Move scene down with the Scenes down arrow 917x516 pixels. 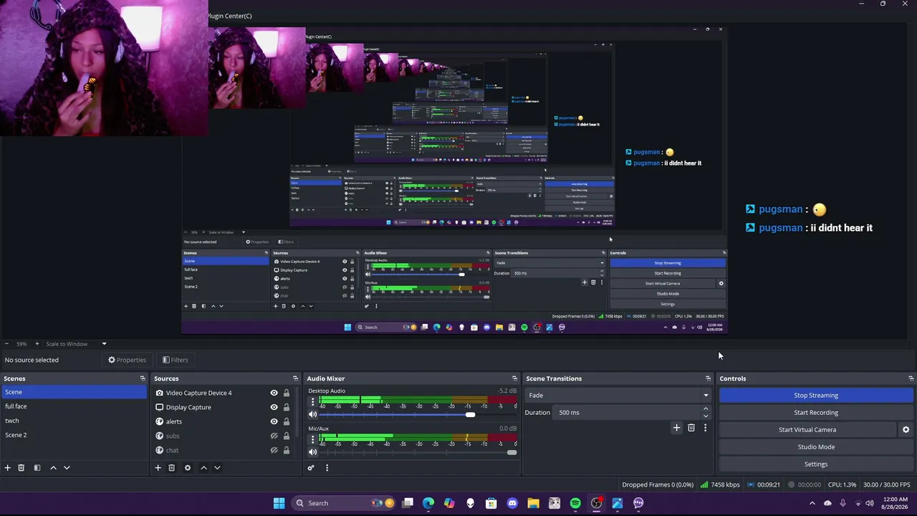pyautogui.click(x=67, y=468)
